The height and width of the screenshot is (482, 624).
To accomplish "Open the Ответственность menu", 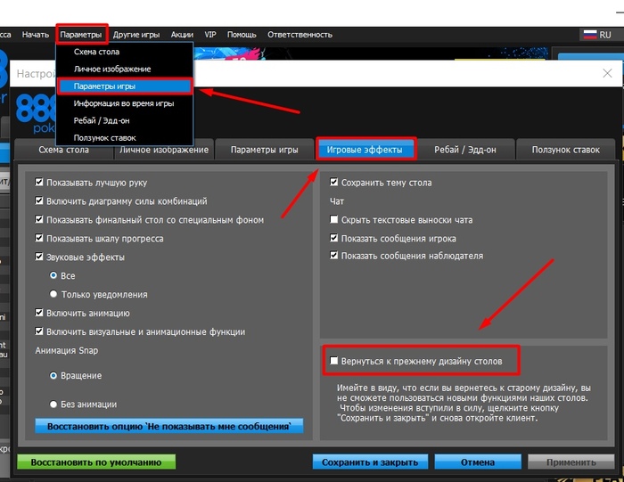I will (x=300, y=35).
